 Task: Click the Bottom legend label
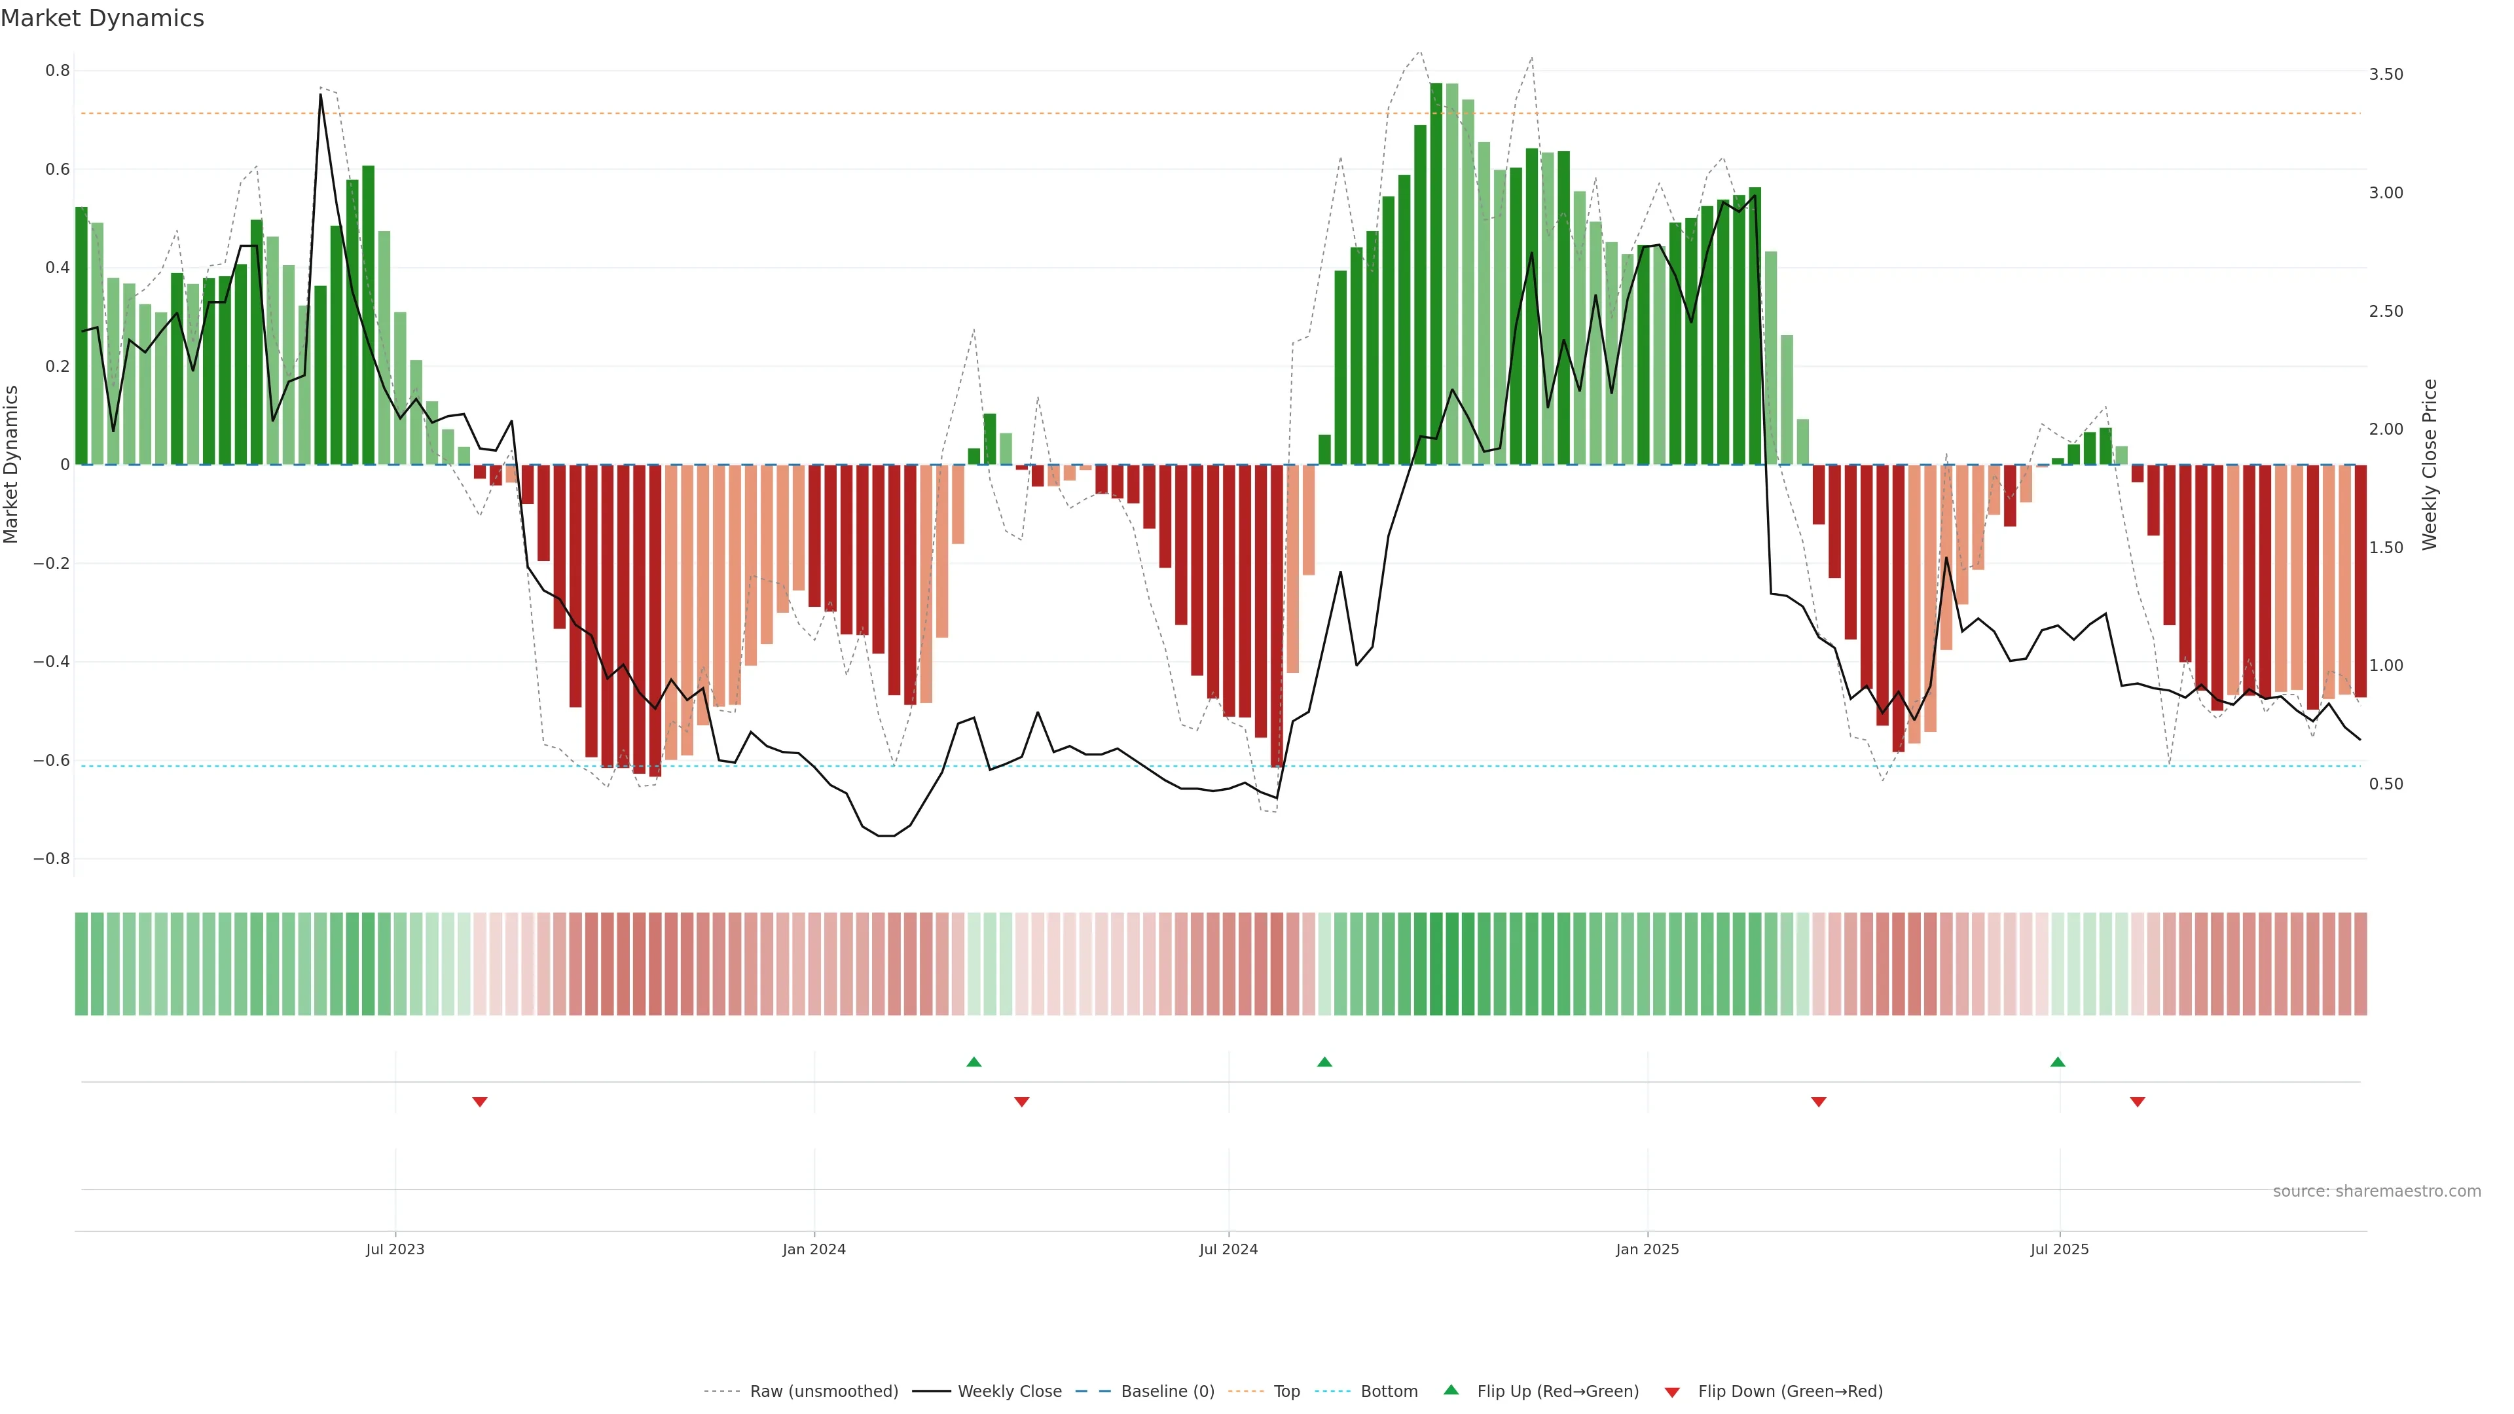[1389, 1392]
